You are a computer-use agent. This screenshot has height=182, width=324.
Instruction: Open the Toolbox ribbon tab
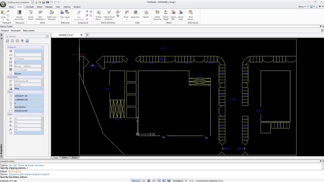coord(77,7)
